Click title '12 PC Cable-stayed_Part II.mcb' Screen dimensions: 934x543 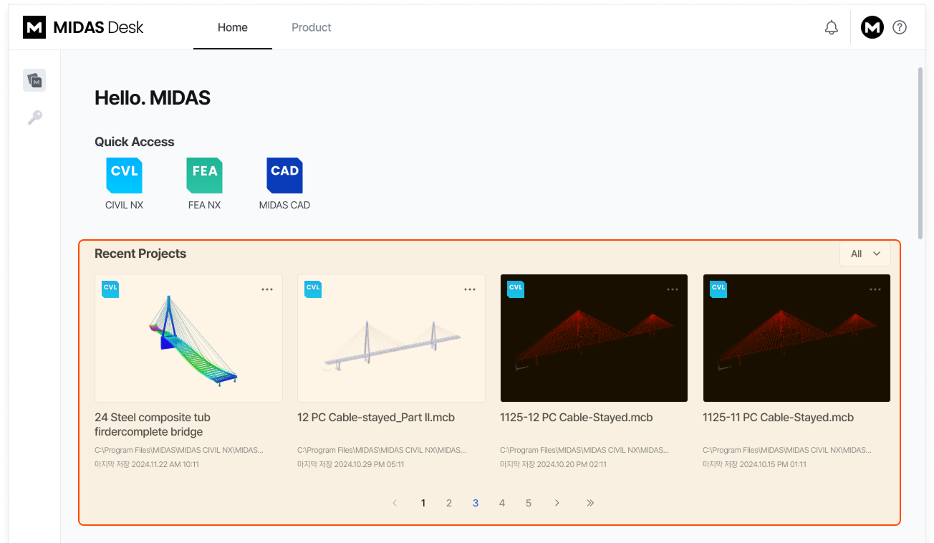coord(376,417)
